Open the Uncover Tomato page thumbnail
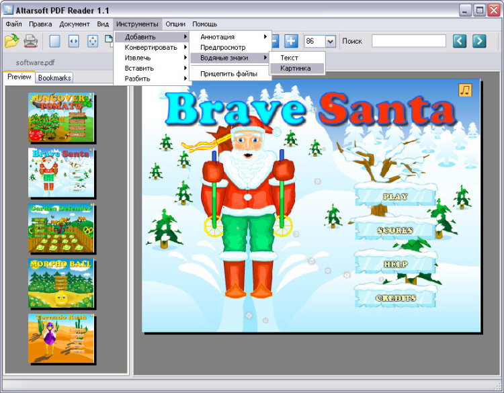 pos(60,118)
